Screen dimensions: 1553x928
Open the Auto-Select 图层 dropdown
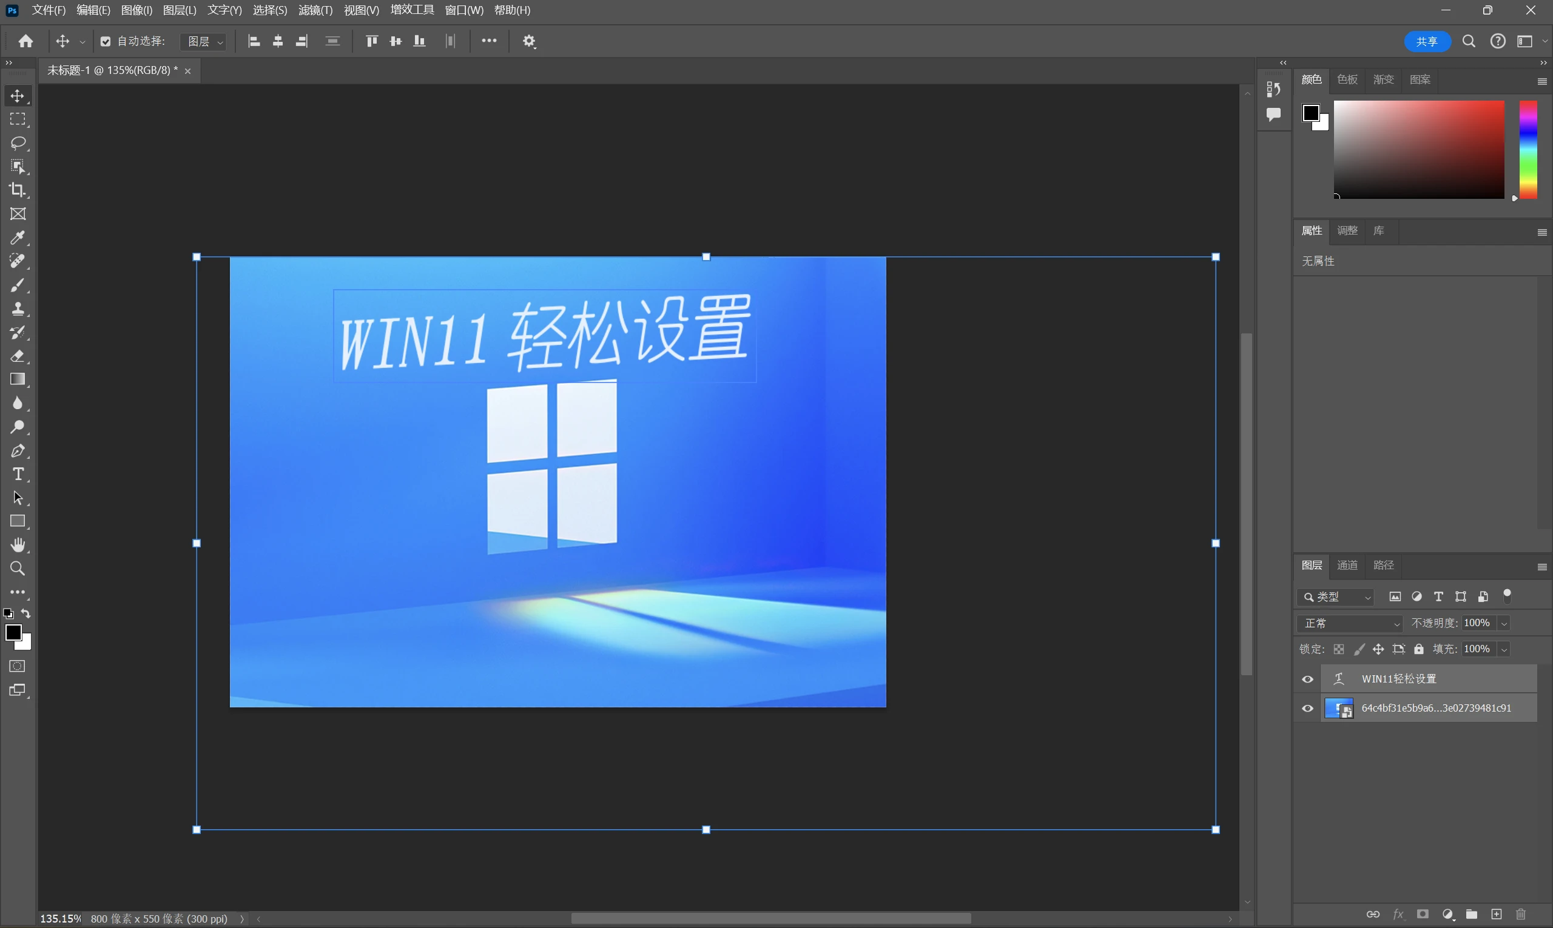(203, 41)
